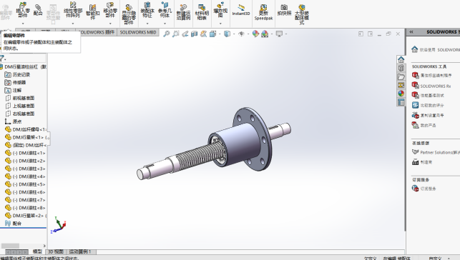The image size is (460, 260).
Task: Open Custom Properties task pane tab
Action: [401, 102]
